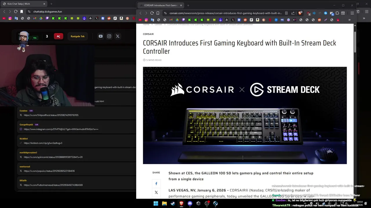Viewport: 371px width, 208px height.
Task: Open Eowinn's x.com ShitpostRock link
Action: point(51,115)
